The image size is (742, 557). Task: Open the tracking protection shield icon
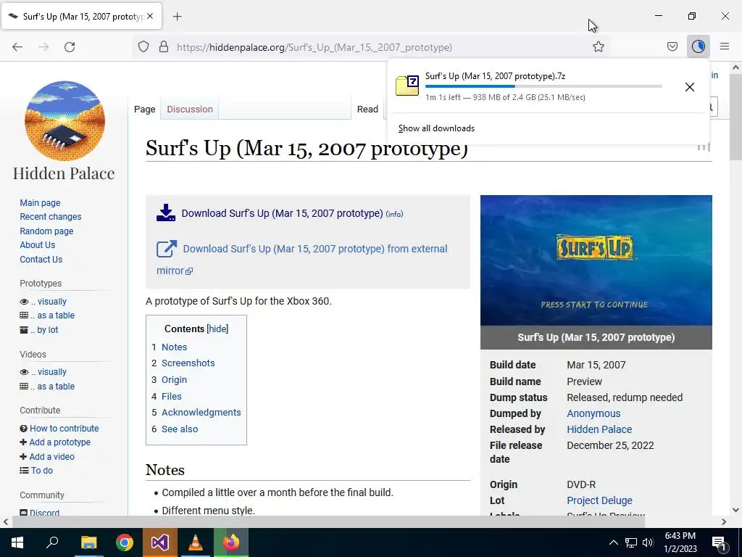[143, 47]
